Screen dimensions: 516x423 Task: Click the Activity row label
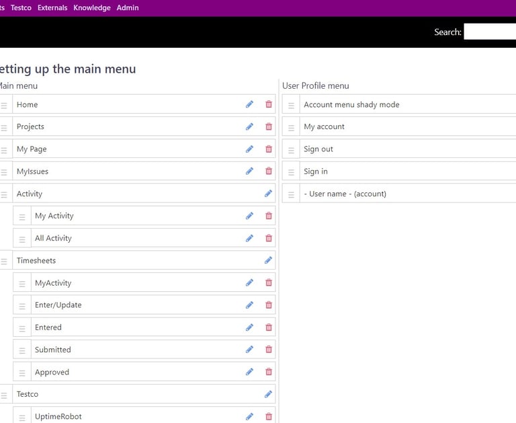(x=30, y=194)
